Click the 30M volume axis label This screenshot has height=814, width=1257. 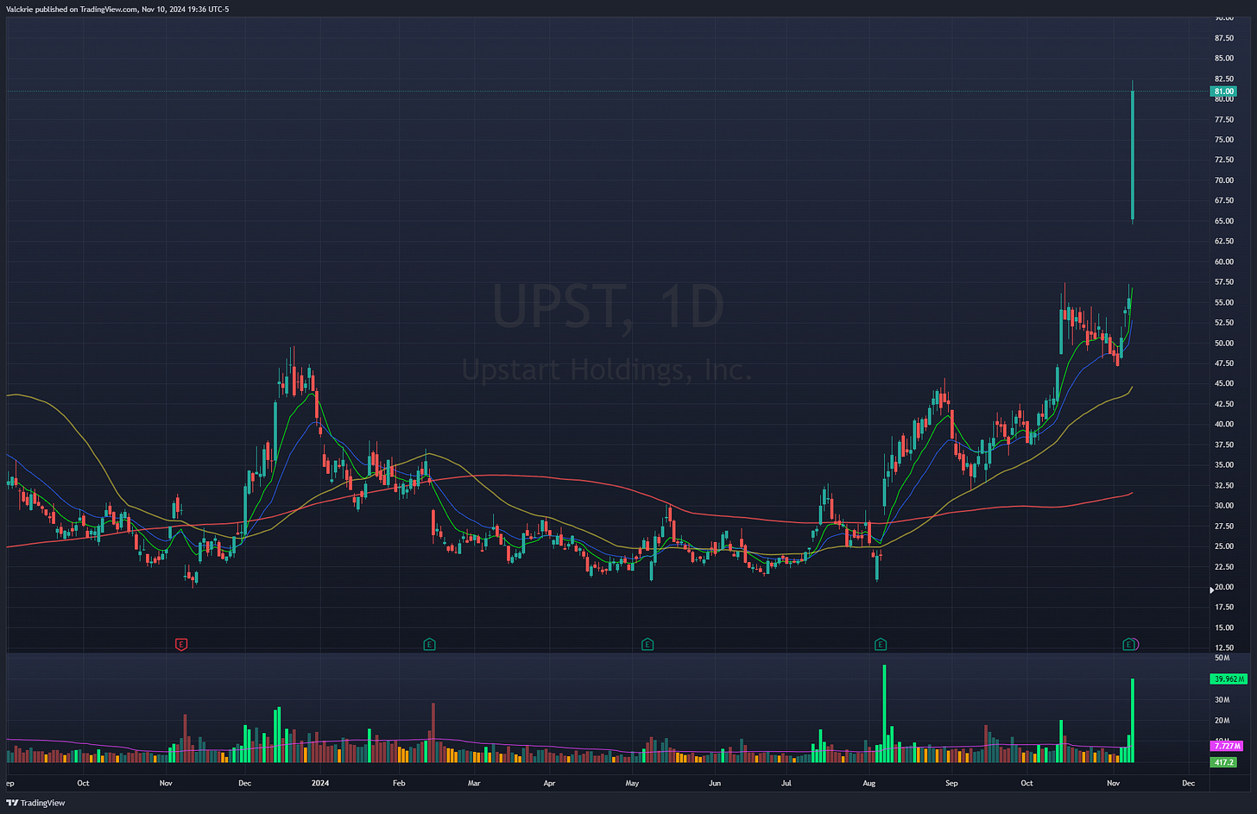click(1222, 700)
